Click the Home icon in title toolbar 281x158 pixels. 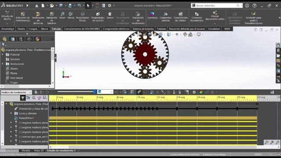coord(37,6)
